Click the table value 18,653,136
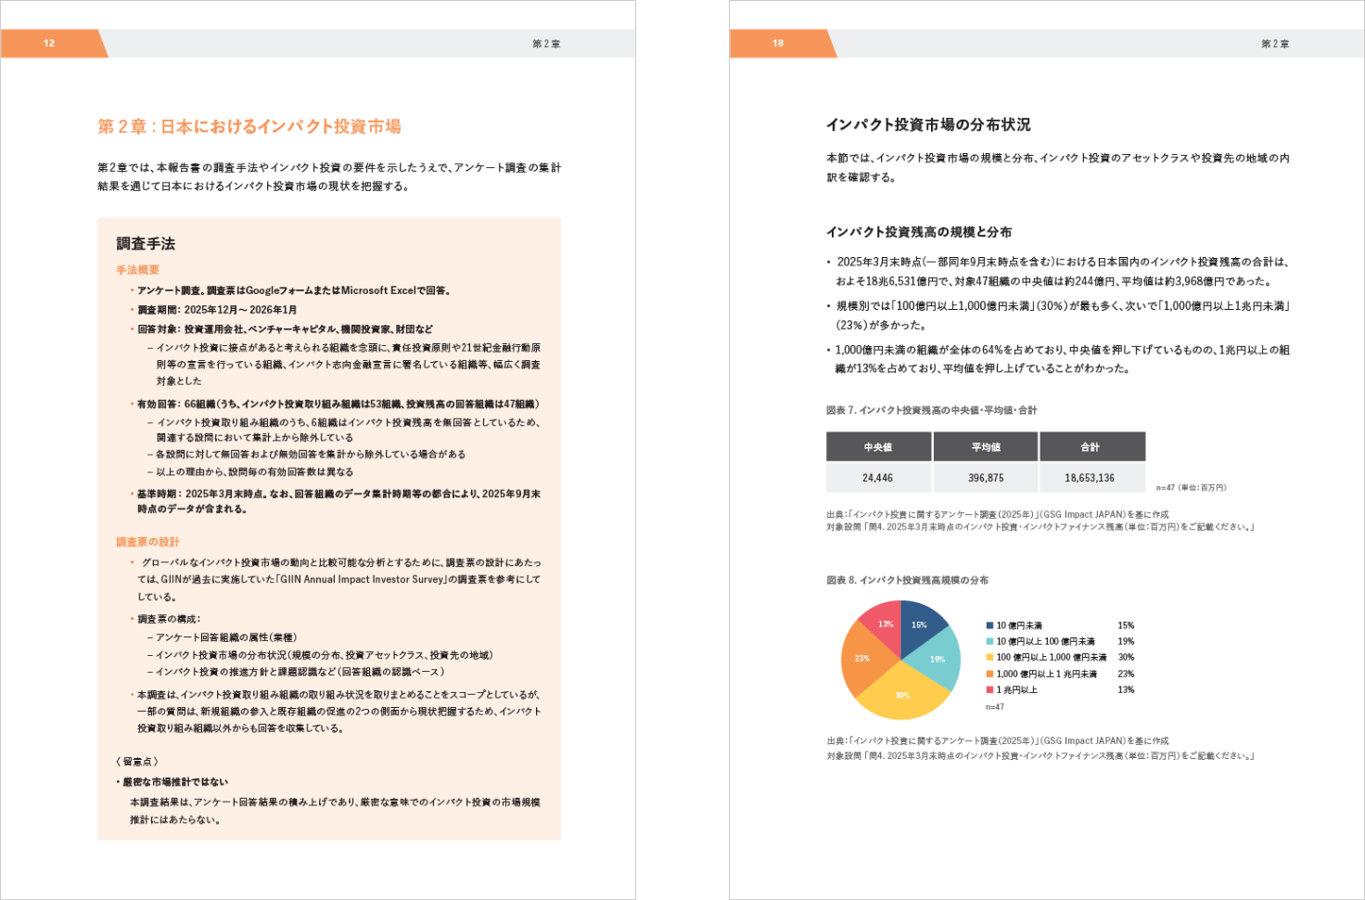This screenshot has width=1365, height=900. [x=1090, y=478]
